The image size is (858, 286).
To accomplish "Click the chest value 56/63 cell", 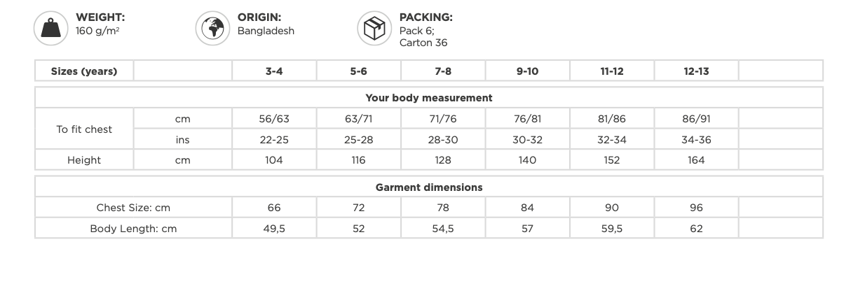I will point(274,119).
